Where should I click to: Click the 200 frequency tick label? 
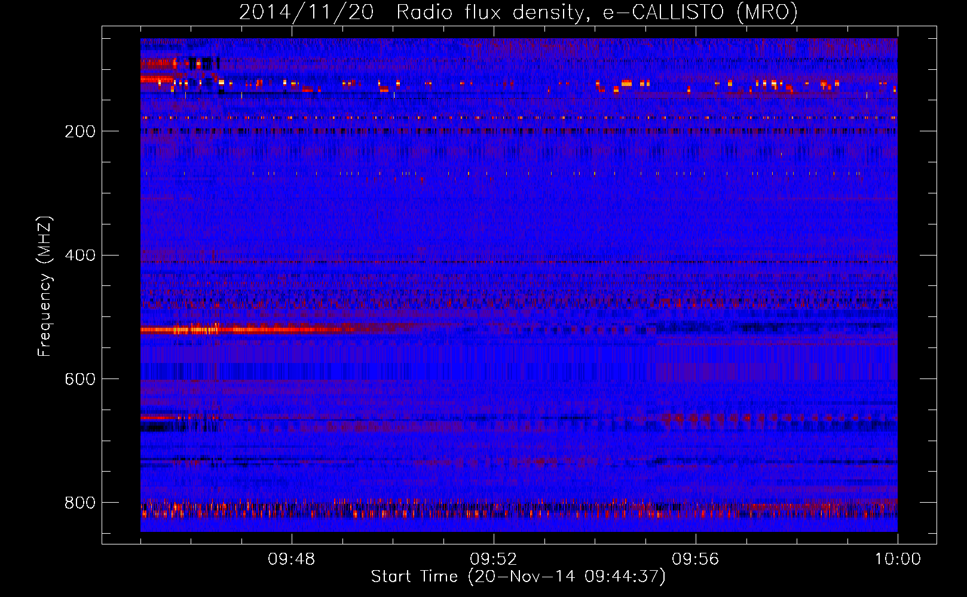[x=80, y=131]
